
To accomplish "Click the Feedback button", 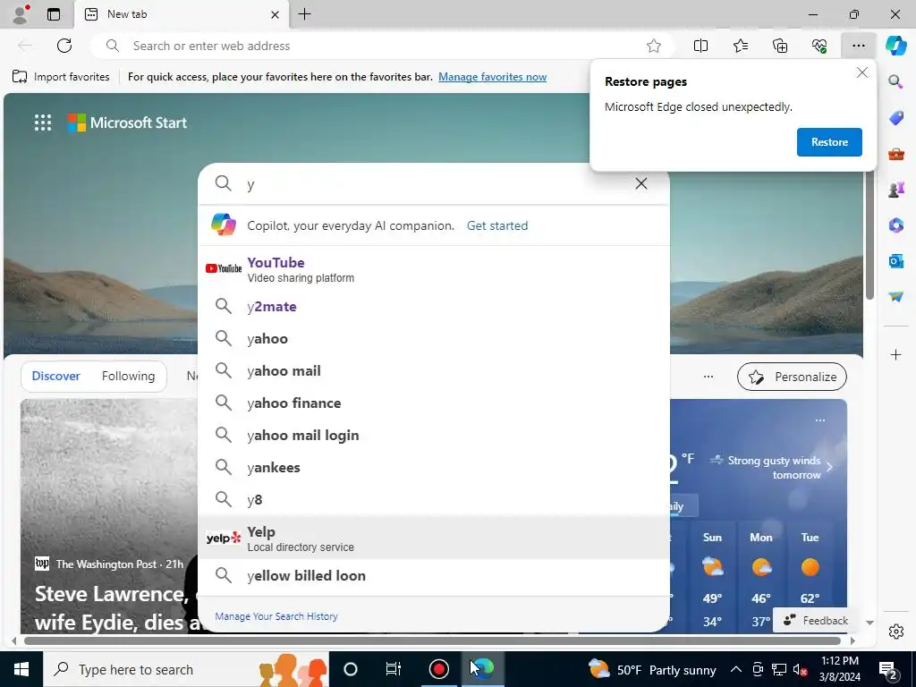I will coord(816,621).
